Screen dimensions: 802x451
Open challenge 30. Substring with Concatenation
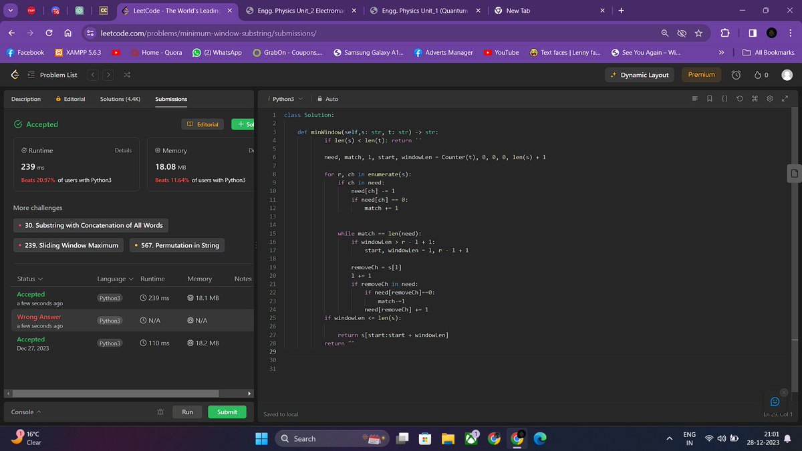[90, 225]
